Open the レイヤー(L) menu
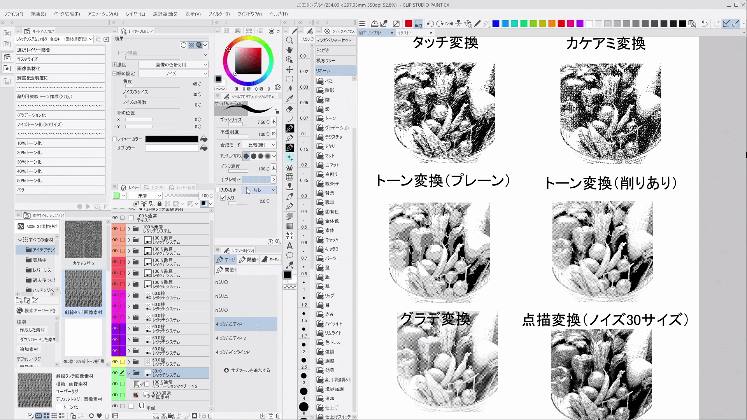 coord(136,14)
